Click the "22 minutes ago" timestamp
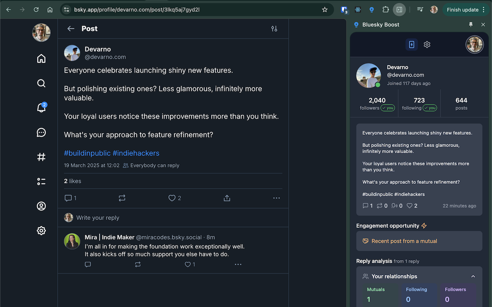Image resolution: width=492 pixels, height=307 pixels. coord(459,206)
